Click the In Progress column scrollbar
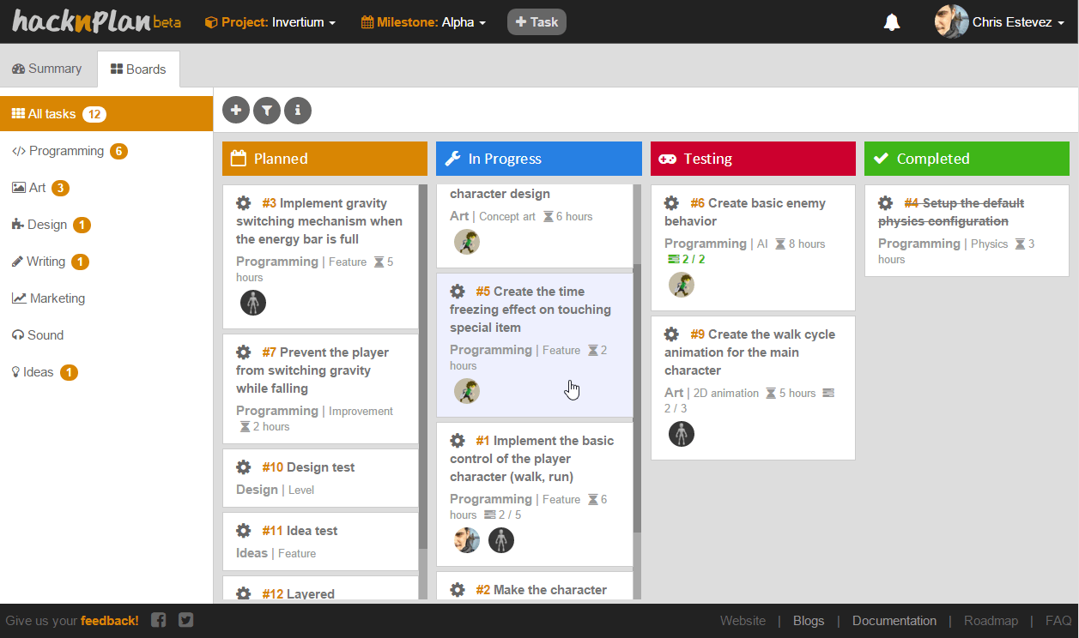This screenshot has height=638, width=1079. 637,394
